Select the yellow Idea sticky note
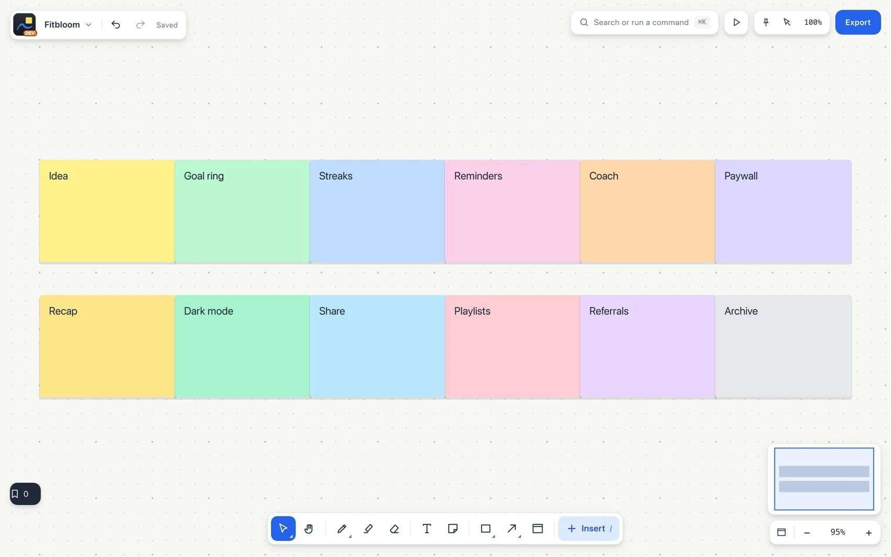Screen dimensions: 891x557 (107, 211)
